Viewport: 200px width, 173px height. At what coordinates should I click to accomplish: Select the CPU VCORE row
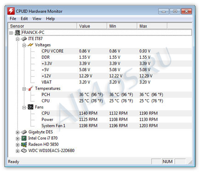pyautogui.click(x=116, y=51)
